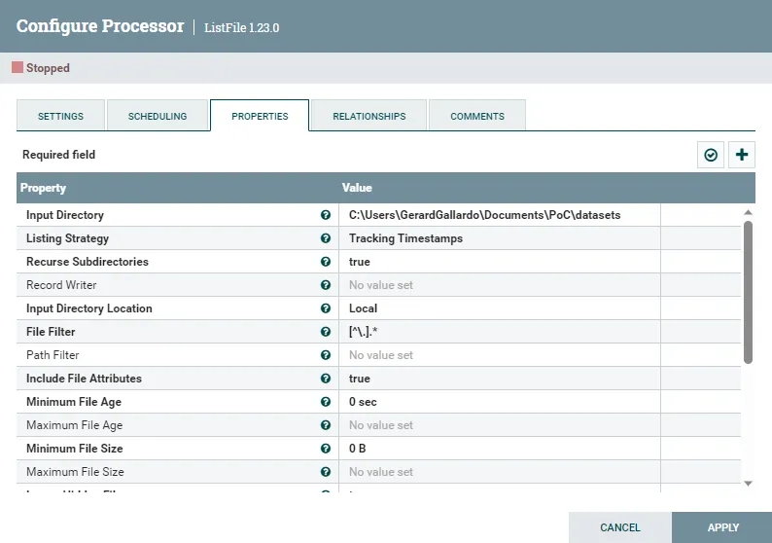This screenshot has height=543, width=772.
Task: Click help icon beside Maximum File Size
Action: tap(326, 472)
